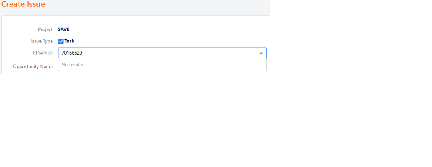Click the Project field label
Viewport: 432px width, 167px height.
(45, 29)
